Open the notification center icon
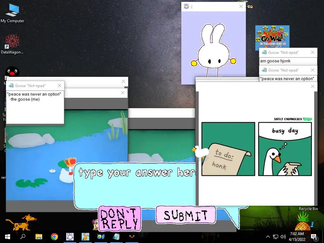The height and width of the screenshot is (243, 324). point(314,237)
